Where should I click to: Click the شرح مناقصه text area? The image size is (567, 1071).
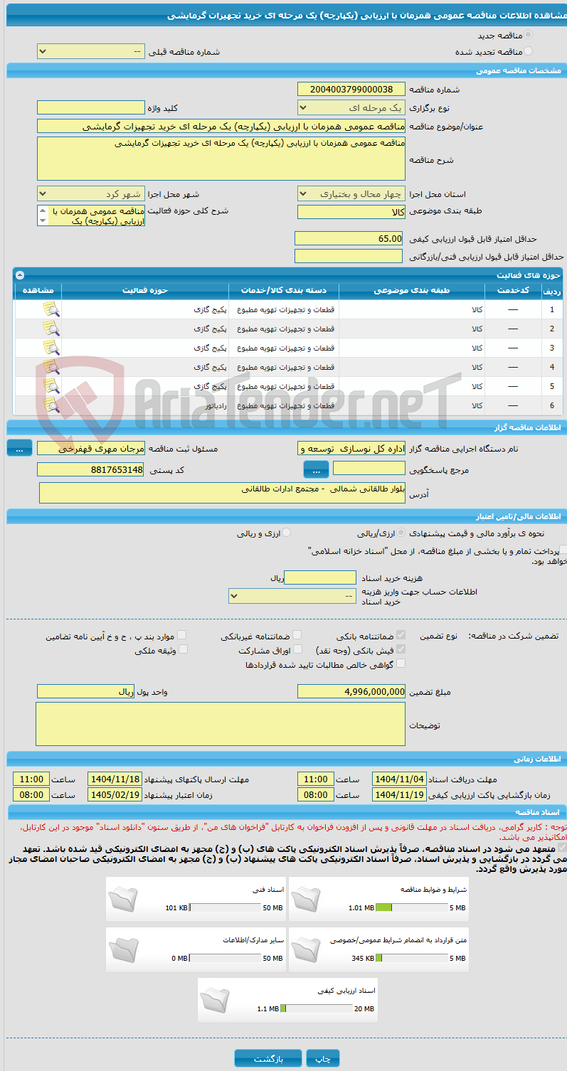pos(221,159)
